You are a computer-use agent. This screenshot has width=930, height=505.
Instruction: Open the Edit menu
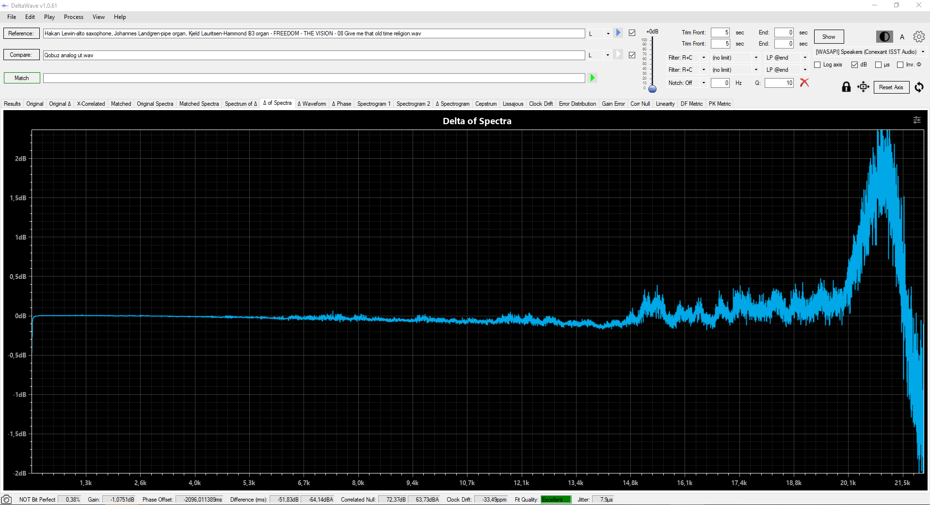pos(30,16)
